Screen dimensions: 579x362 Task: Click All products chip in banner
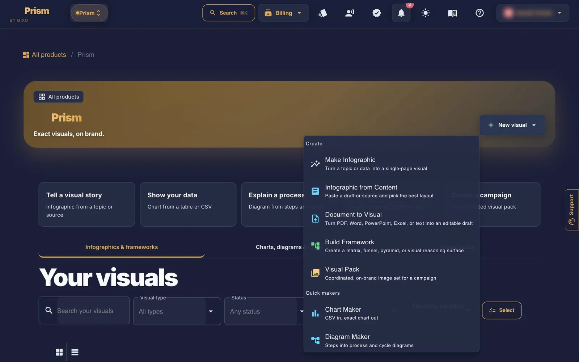point(59,97)
